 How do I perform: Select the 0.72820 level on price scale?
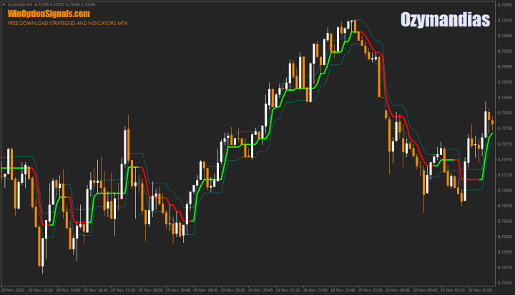click(x=504, y=113)
